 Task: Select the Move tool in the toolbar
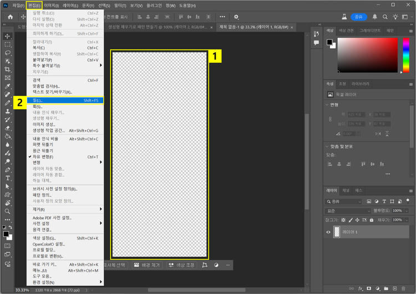click(8, 36)
